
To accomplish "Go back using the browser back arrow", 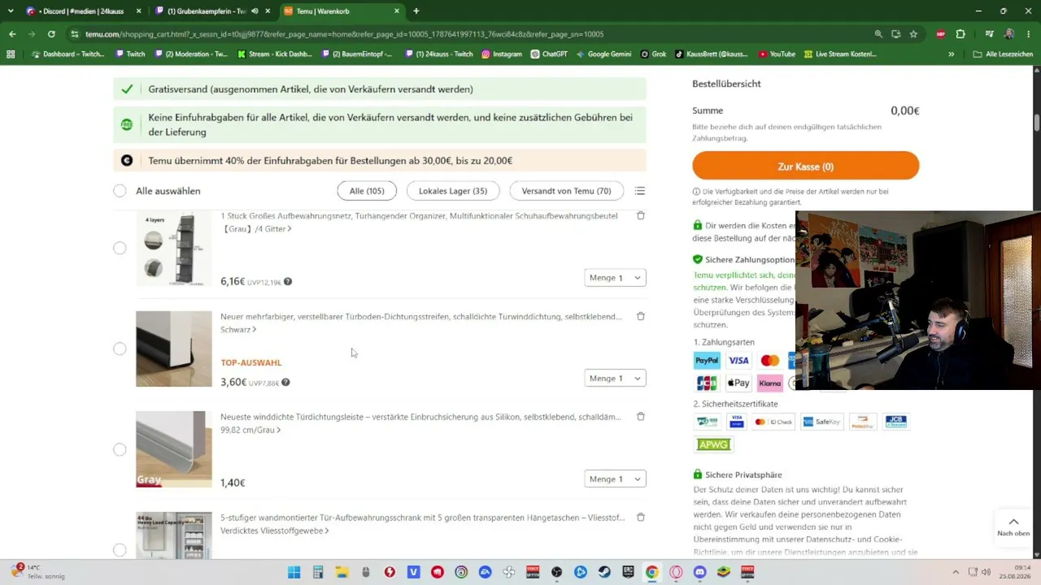I will [x=12, y=34].
